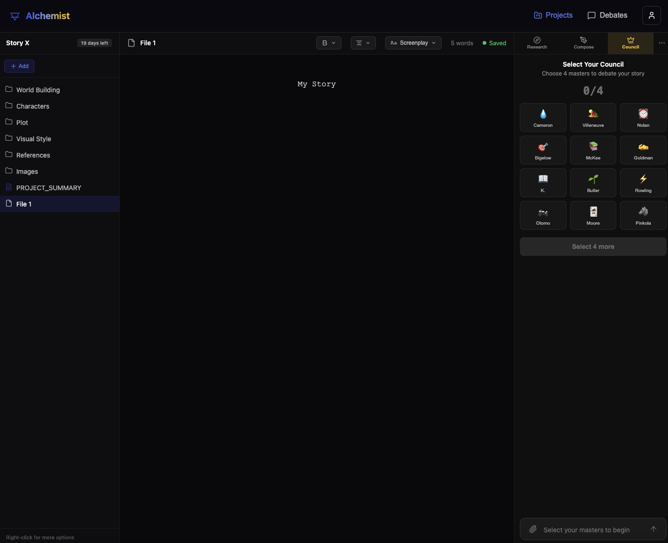Image resolution: width=668 pixels, height=543 pixels.
Task: Click the paperclip attachment icon
Action: (533, 529)
